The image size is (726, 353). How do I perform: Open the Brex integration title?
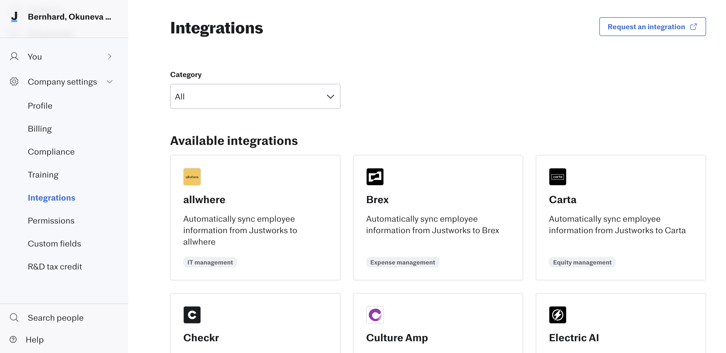point(377,200)
